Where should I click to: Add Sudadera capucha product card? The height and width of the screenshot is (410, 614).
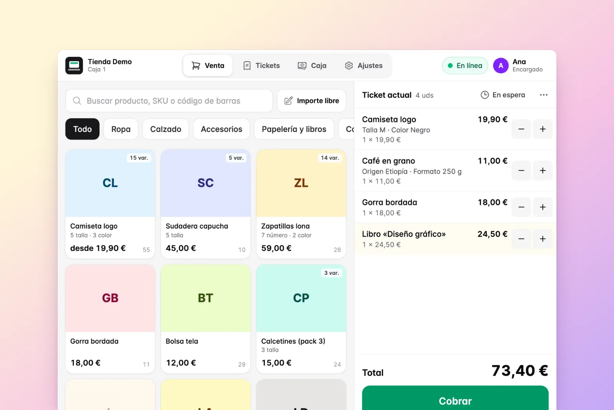pos(206,204)
